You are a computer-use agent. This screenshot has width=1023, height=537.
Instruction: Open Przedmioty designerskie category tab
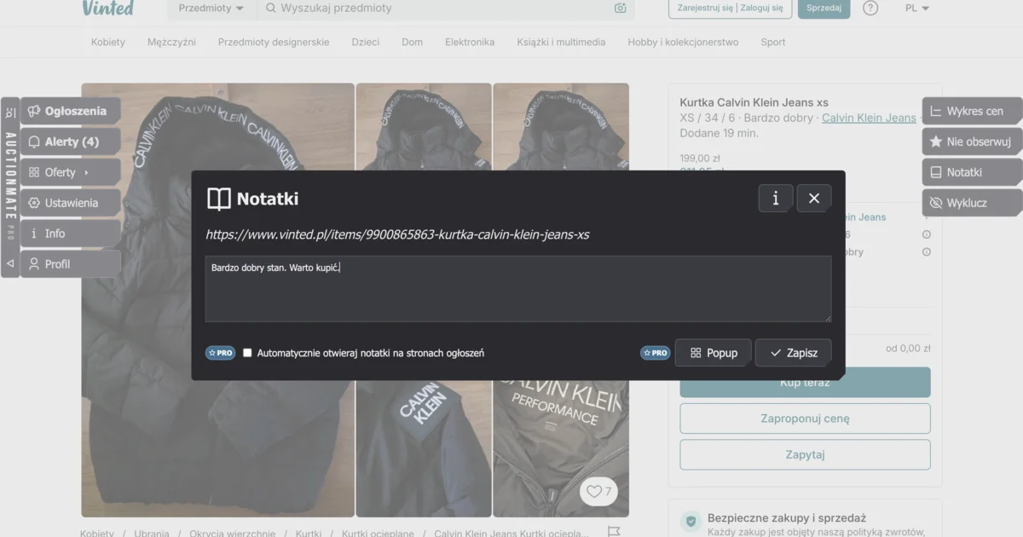tap(274, 42)
